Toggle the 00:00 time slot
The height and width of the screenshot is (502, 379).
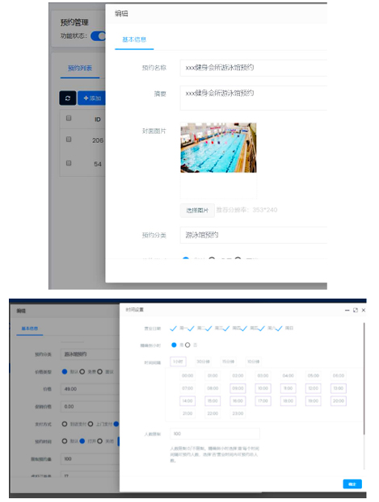187,375
